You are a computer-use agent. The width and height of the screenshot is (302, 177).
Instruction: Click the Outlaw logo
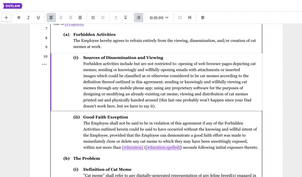point(13,6)
